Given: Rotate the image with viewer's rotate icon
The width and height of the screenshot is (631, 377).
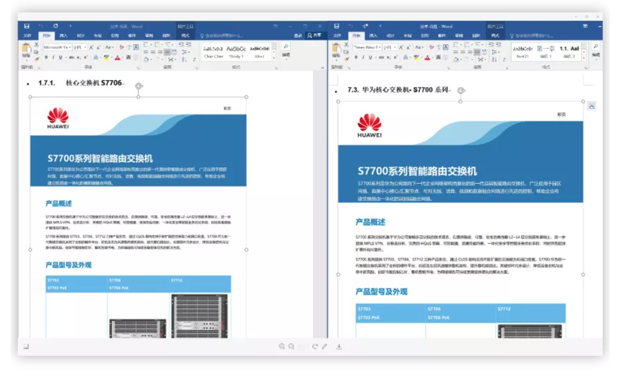Looking at the screenshot, I should click(x=315, y=347).
